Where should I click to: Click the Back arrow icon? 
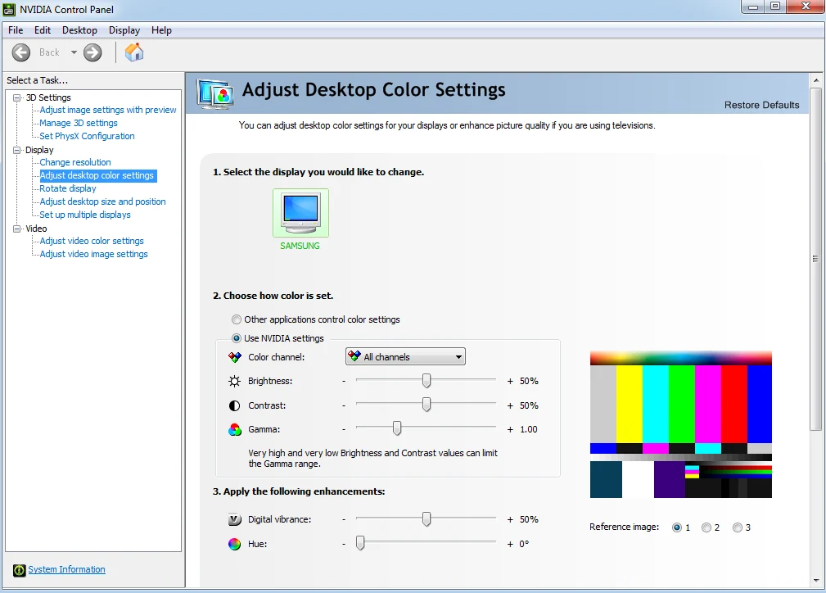click(21, 52)
